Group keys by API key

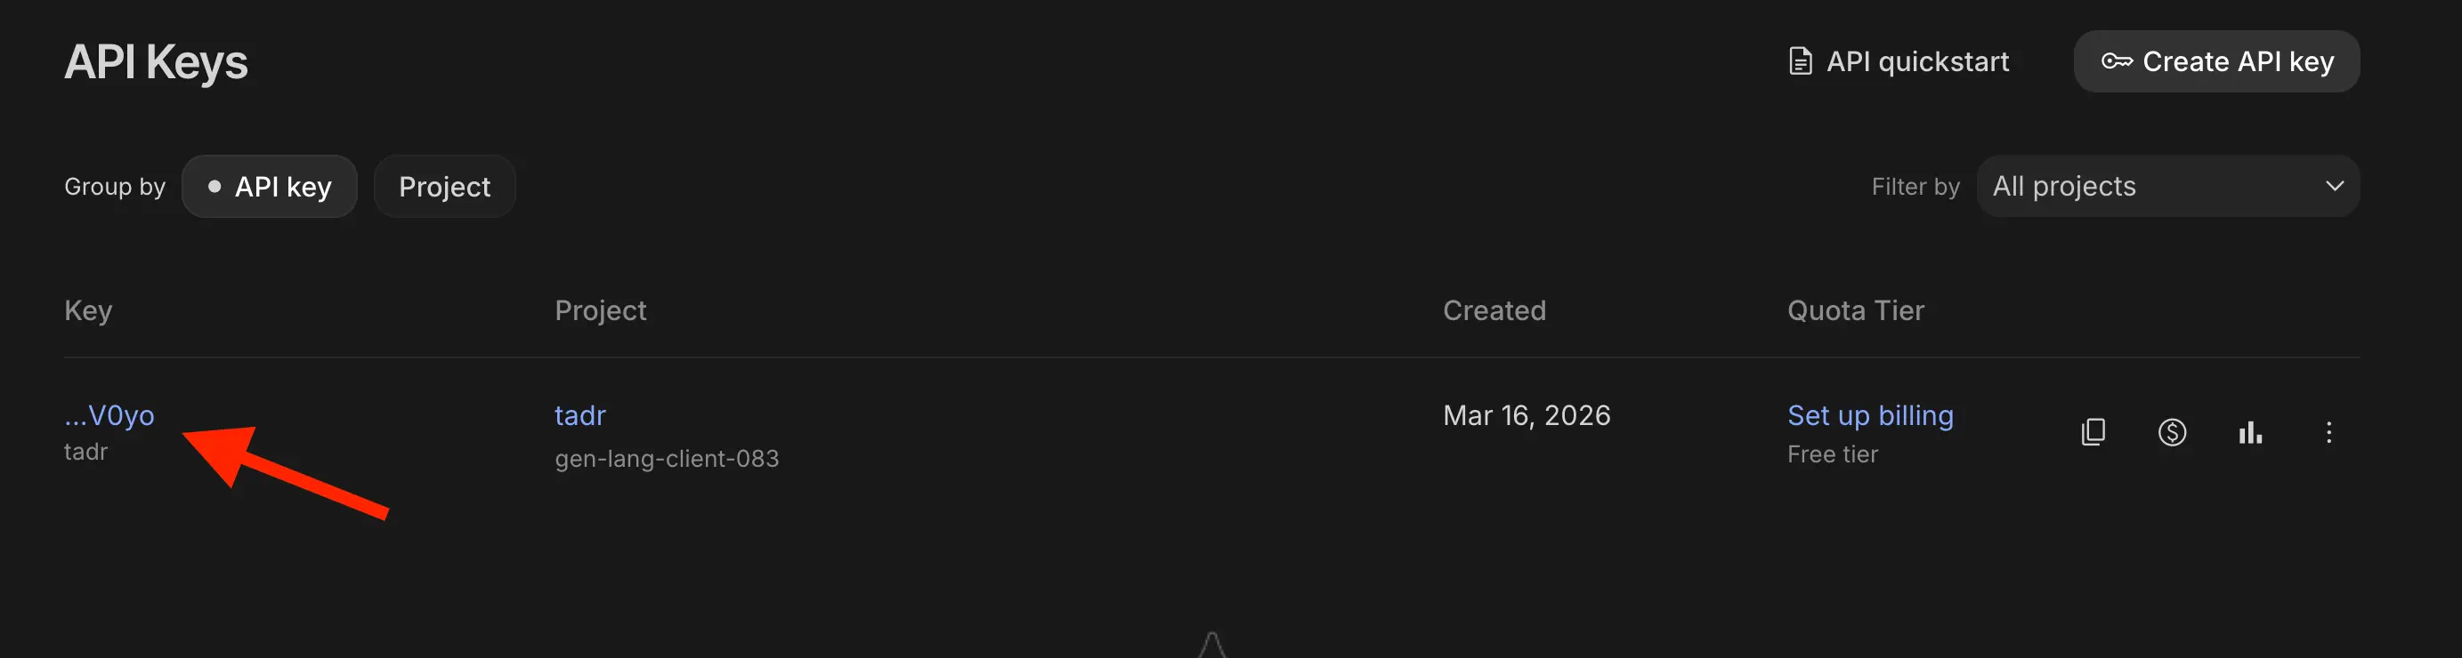tap(270, 186)
